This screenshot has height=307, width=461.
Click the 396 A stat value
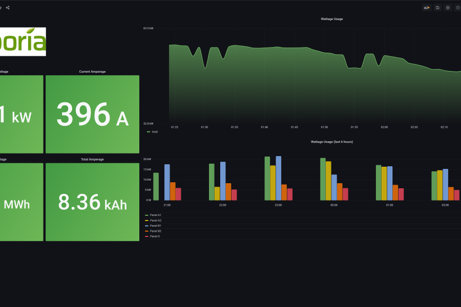point(92,114)
